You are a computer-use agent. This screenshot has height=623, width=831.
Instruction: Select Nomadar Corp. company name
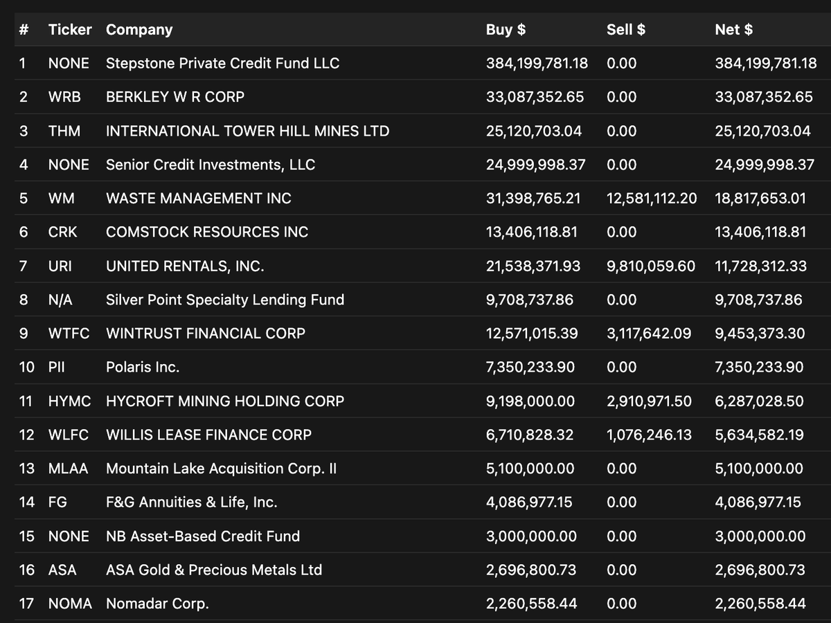point(157,604)
